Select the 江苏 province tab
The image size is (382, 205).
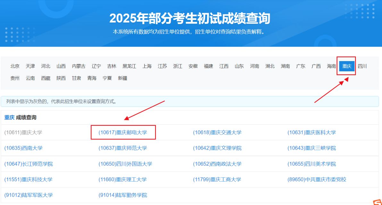162,66
